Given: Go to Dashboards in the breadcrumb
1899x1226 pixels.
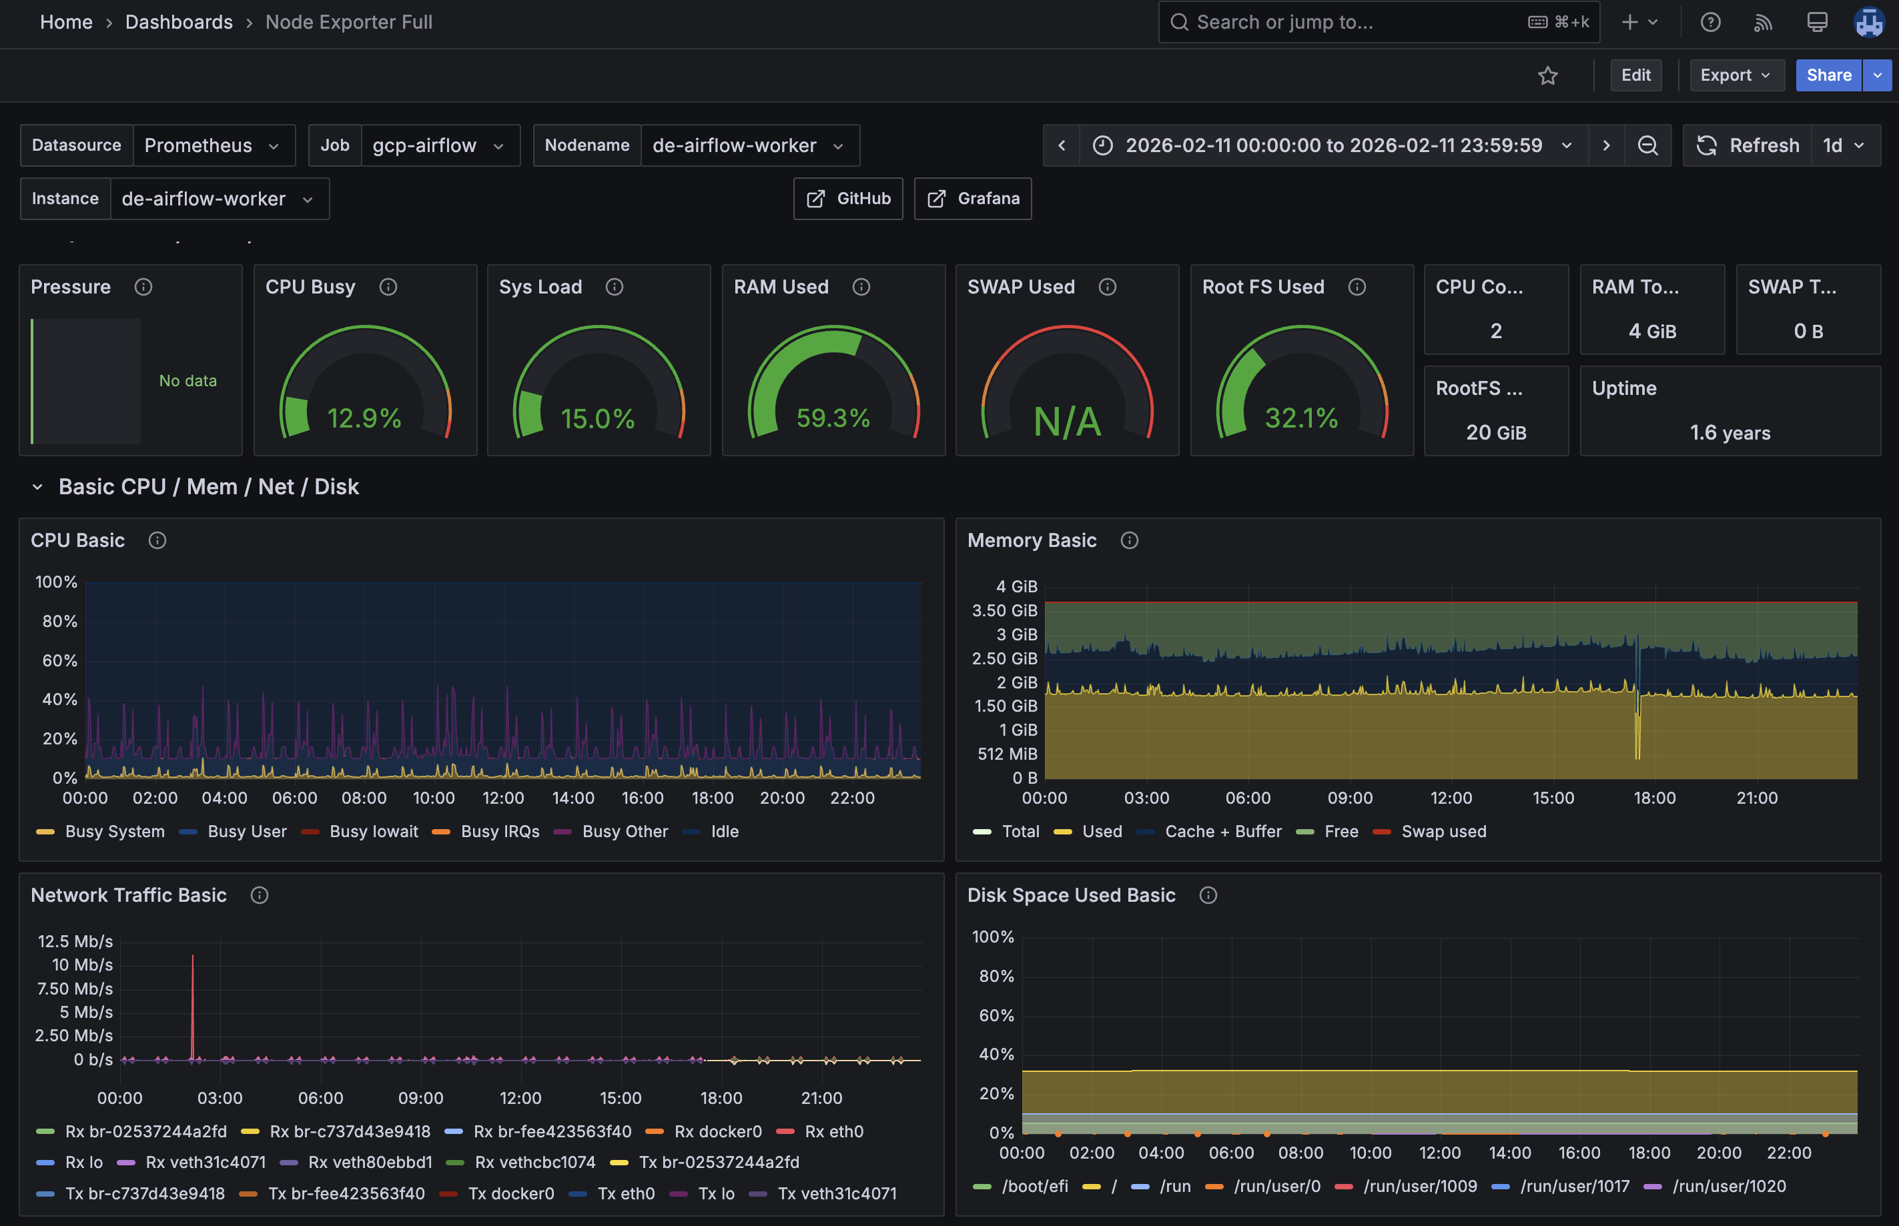Looking at the screenshot, I should coord(179,22).
